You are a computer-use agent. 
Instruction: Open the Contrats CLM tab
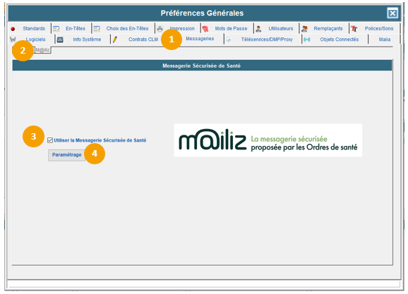click(x=143, y=39)
